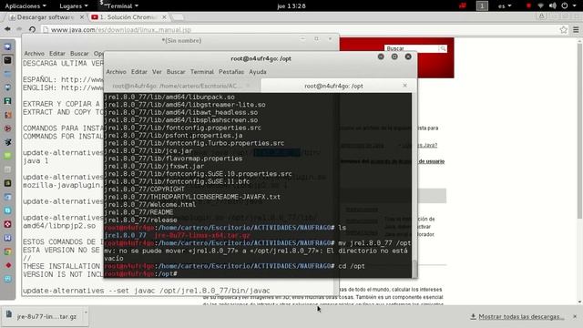This screenshot has height=328, width=583.
Task: Click Mostrar todas las descargas link
Action: pyautogui.click(x=520, y=316)
